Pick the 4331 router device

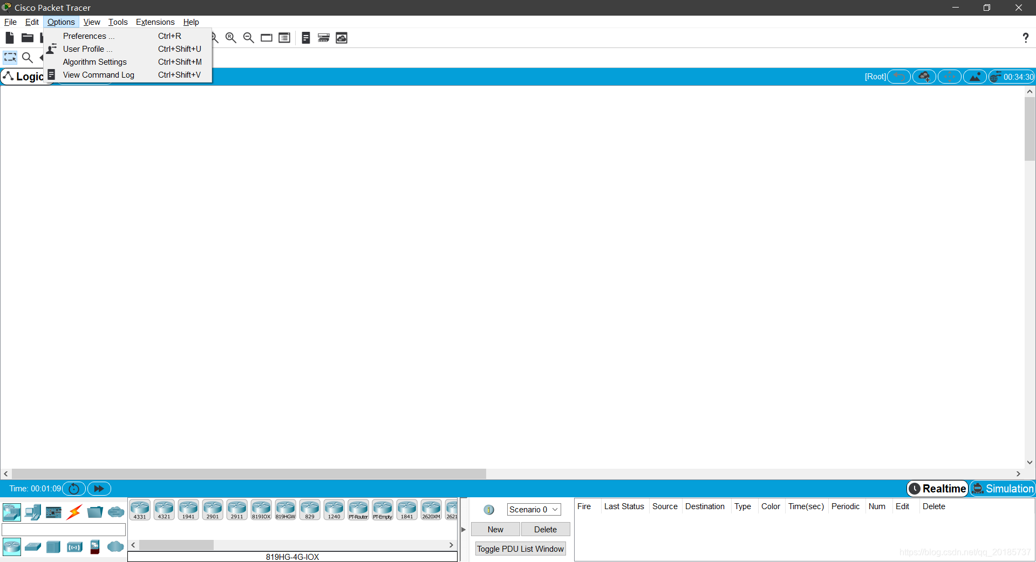pos(140,510)
